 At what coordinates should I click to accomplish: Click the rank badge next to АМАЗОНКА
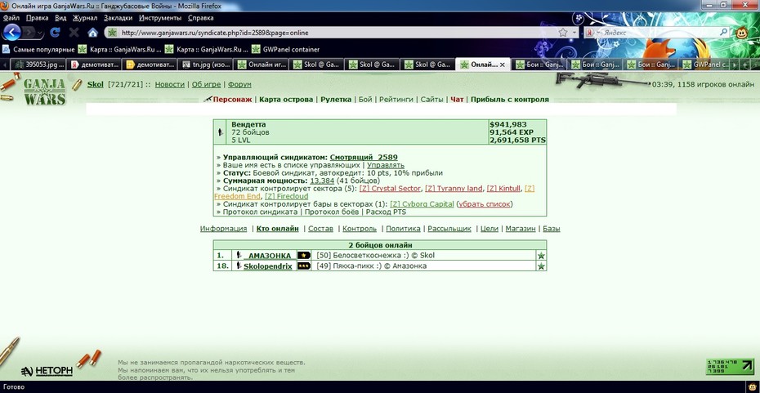coord(304,256)
